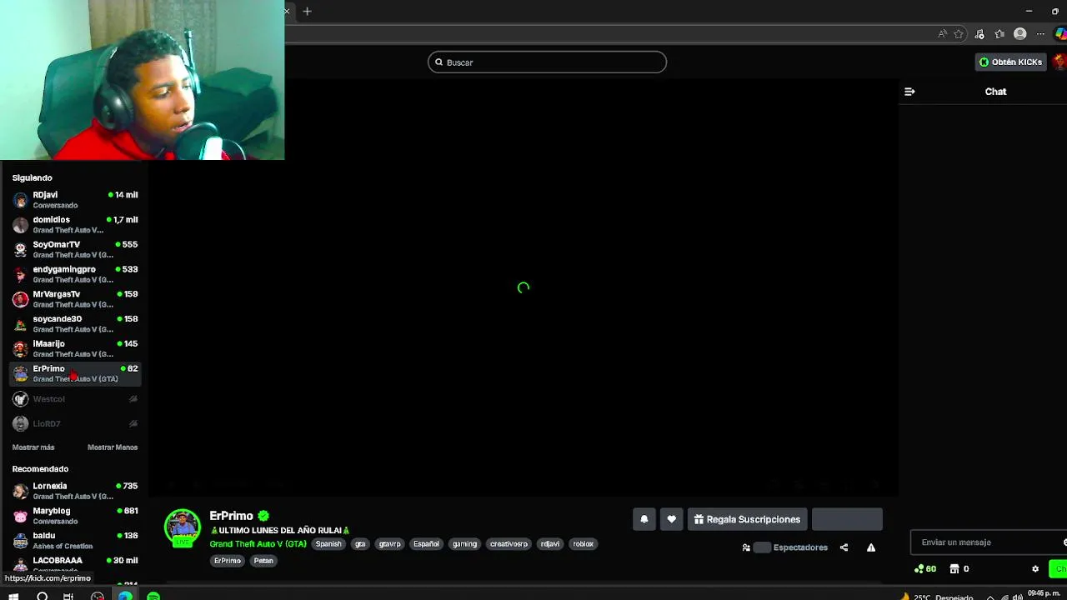Click Mostrar Menos to collapse list
Screen dimensions: 1067x600
(113, 447)
